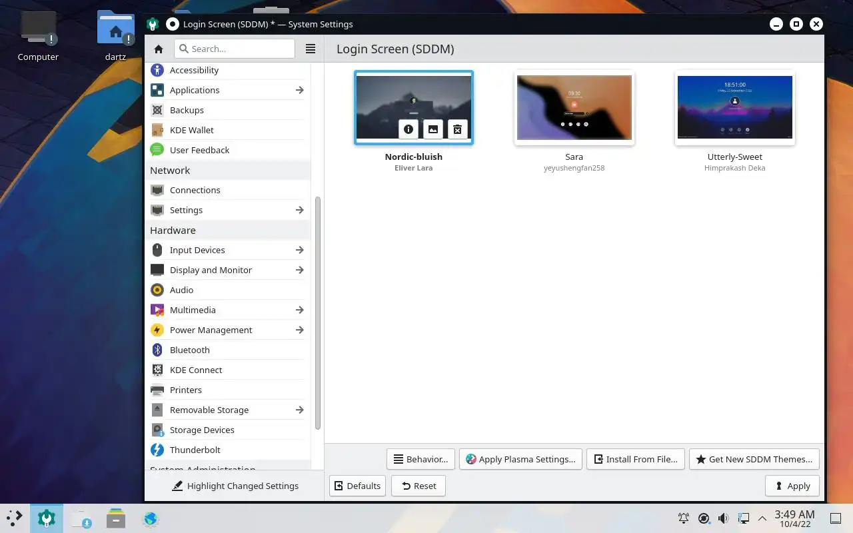Click the Thunderbolt icon
This screenshot has width=853, height=533.
coord(157,450)
